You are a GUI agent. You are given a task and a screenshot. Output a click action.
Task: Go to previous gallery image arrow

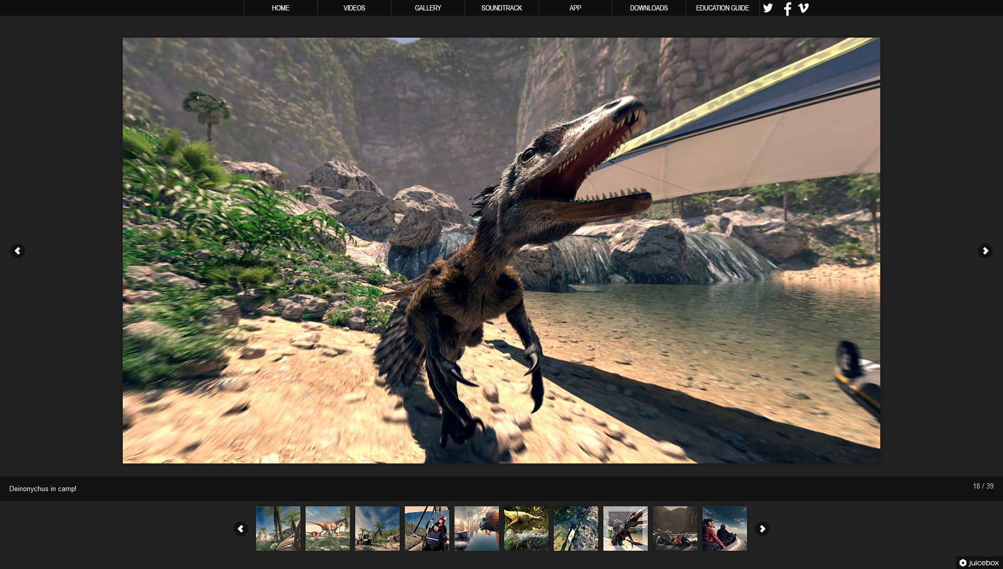pos(18,251)
